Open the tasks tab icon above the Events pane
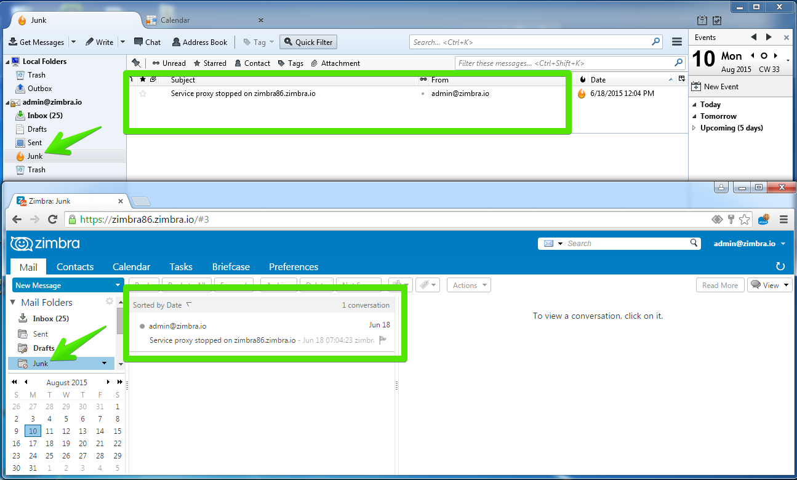The height and width of the screenshot is (480, 797). (717, 20)
